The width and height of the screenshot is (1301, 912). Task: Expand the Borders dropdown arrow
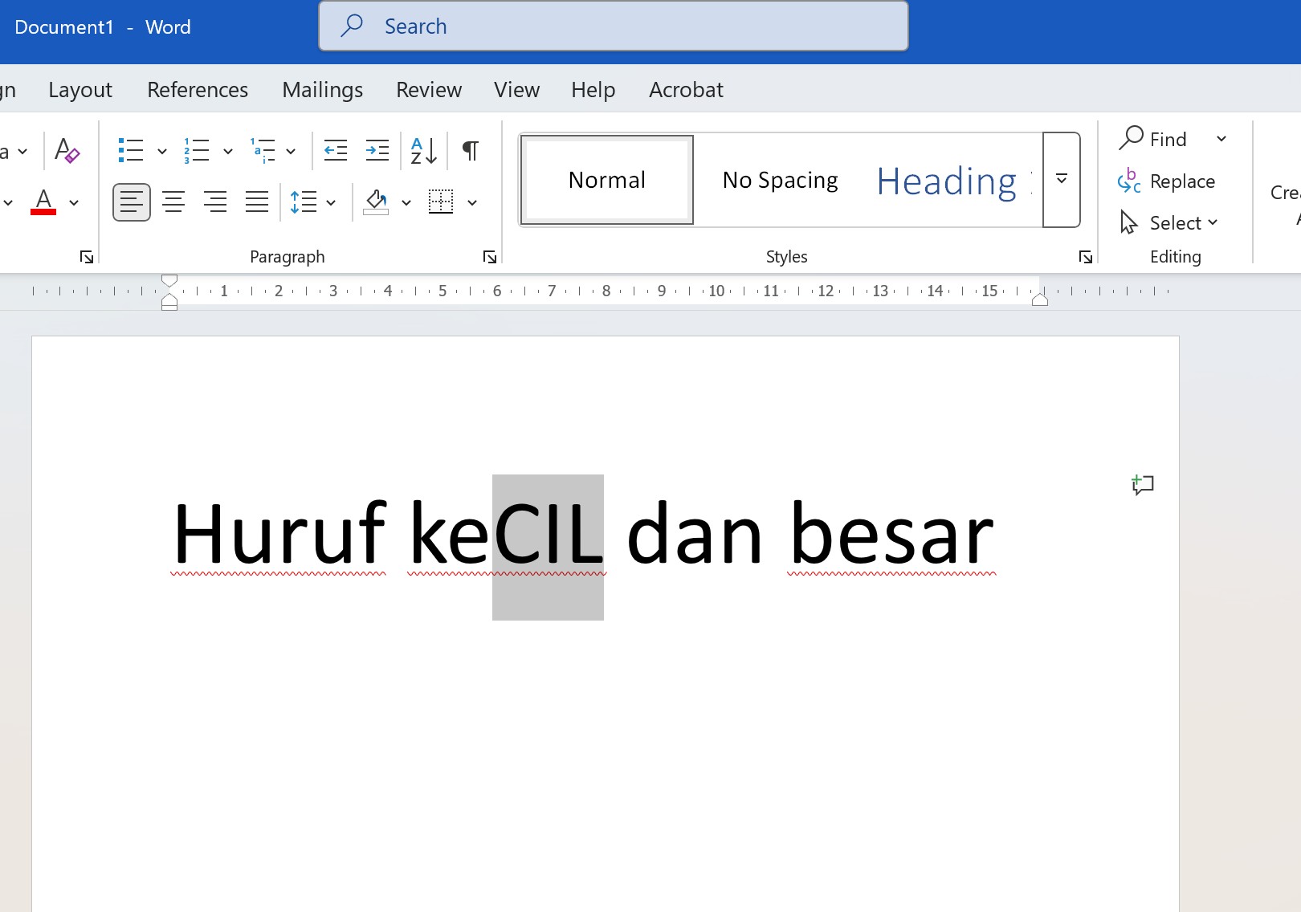(x=472, y=202)
